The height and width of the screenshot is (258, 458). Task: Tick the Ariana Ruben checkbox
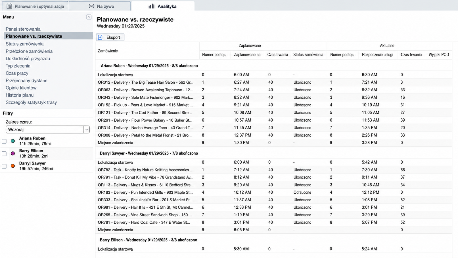(4, 141)
